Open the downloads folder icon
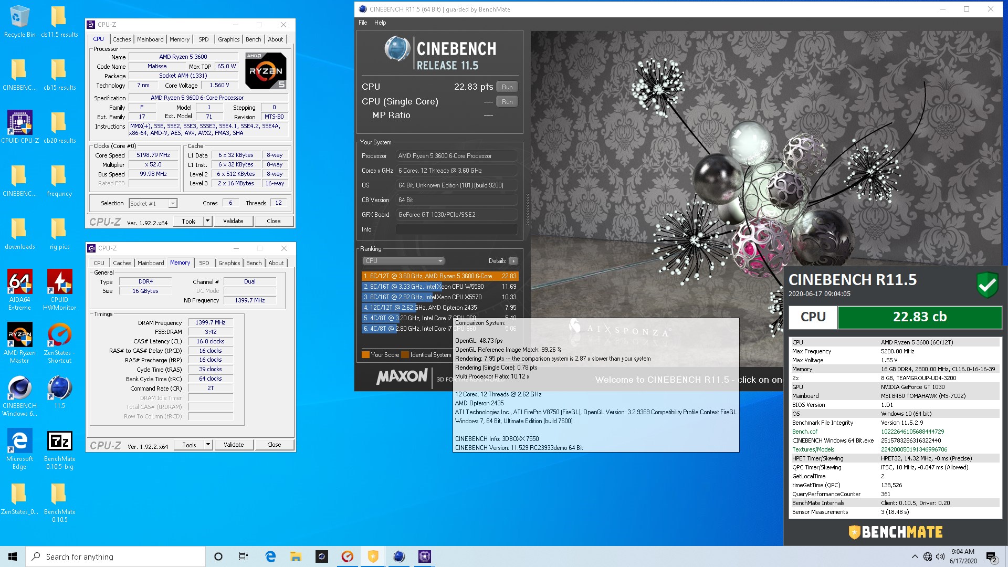 [19, 233]
